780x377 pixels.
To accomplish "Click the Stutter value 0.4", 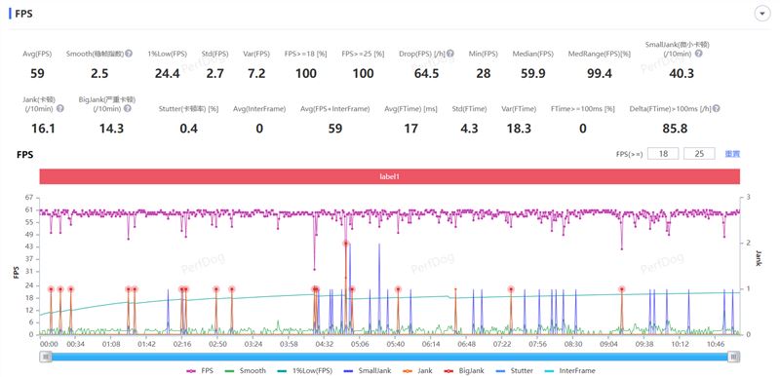I will [x=188, y=129].
